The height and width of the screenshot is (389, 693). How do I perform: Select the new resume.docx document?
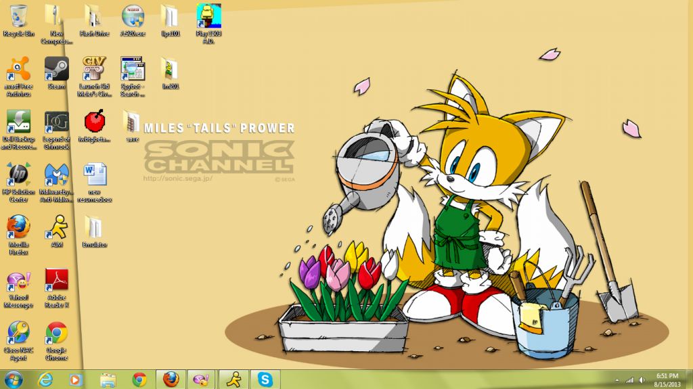[x=94, y=183]
